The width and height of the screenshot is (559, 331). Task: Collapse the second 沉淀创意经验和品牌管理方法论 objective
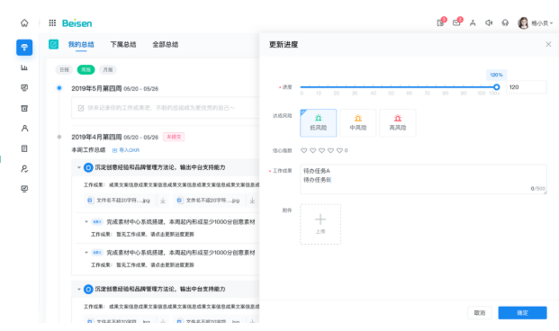pyautogui.click(x=79, y=290)
